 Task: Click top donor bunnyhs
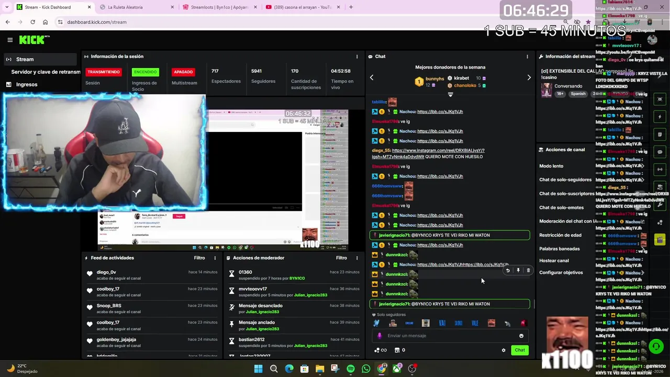pyautogui.click(x=435, y=79)
